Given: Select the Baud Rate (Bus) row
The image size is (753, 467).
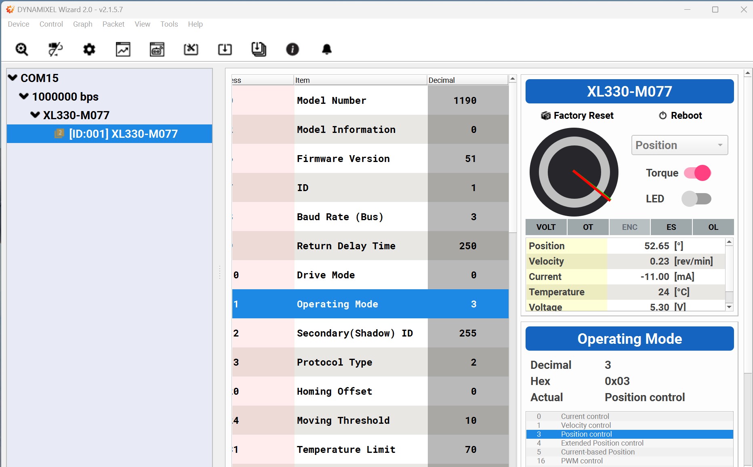Looking at the screenshot, I should click(x=370, y=217).
